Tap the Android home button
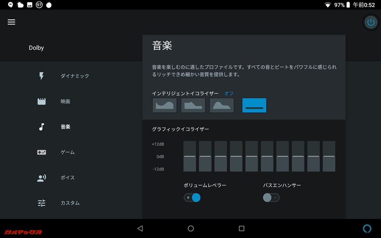This screenshot has height=238, width=381. [190, 228]
